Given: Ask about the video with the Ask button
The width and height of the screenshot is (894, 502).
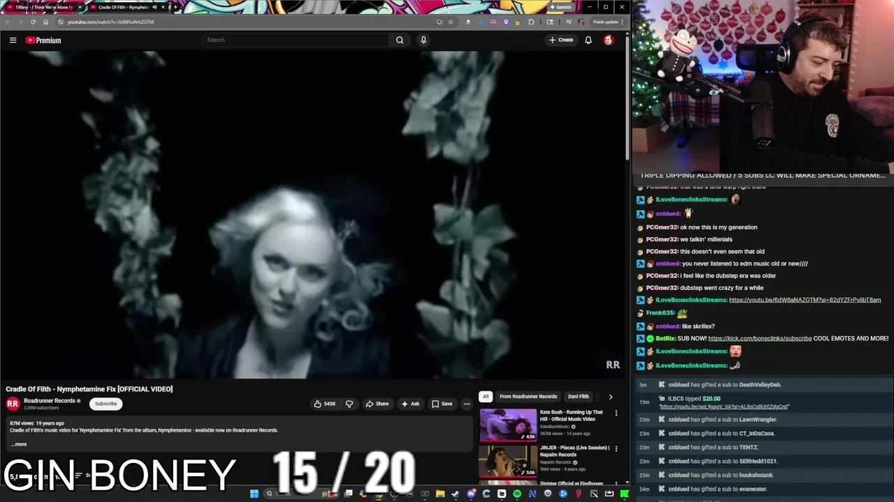Looking at the screenshot, I should coord(410,404).
